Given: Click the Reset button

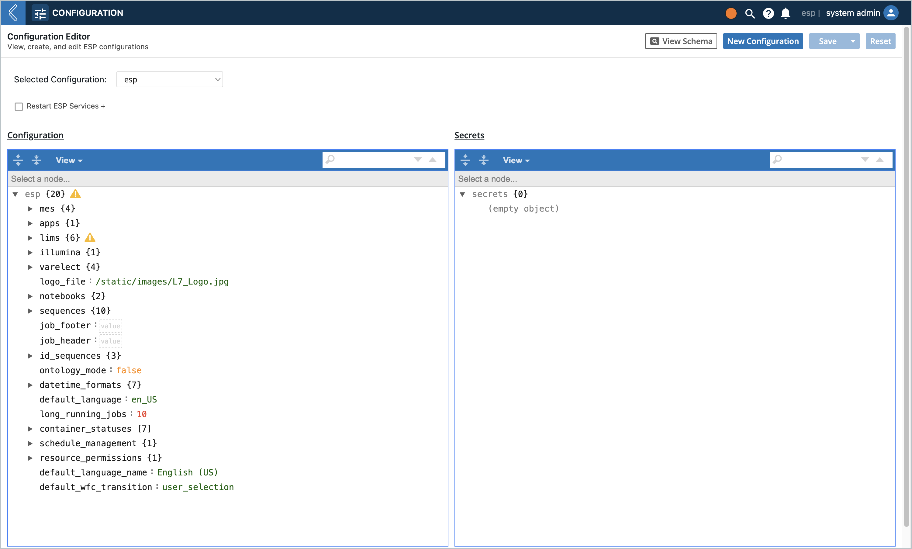Looking at the screenshot, I should (881, 40).
